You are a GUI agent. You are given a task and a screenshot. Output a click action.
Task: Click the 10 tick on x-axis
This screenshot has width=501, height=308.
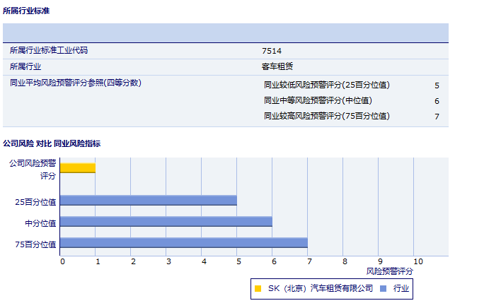(417, 261)
